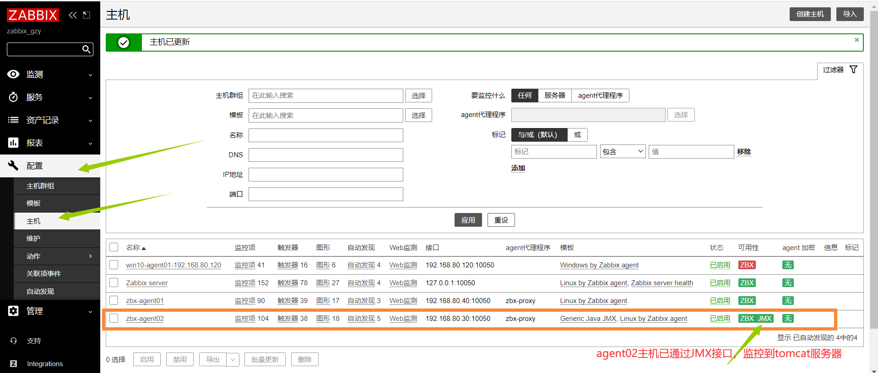This screenshot has width=878, height=373.
Task: Click the gear icon for 管理
Action: pos(13,311)
